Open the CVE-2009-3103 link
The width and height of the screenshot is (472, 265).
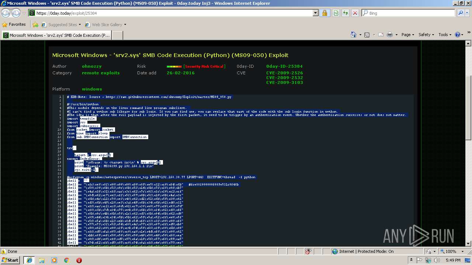click(285, 82)
